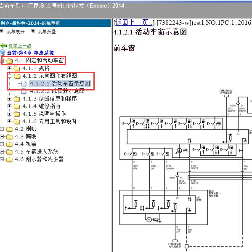The width and height of the screenshot is (252, 252).
Task: Select the 4.1.4 维修指南 item
Action: pos(41,106)
